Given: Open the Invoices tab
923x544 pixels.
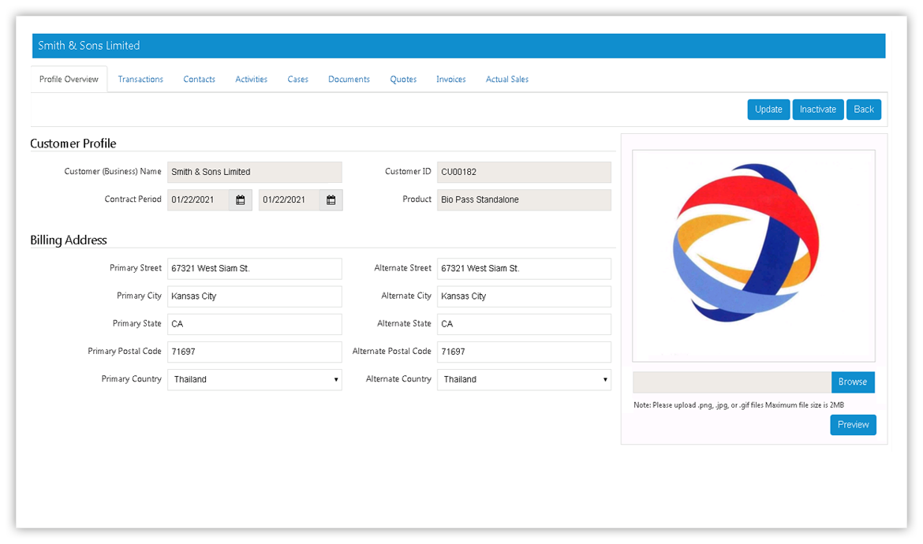Looking at the screenshot, I should (x=450, y=80).
